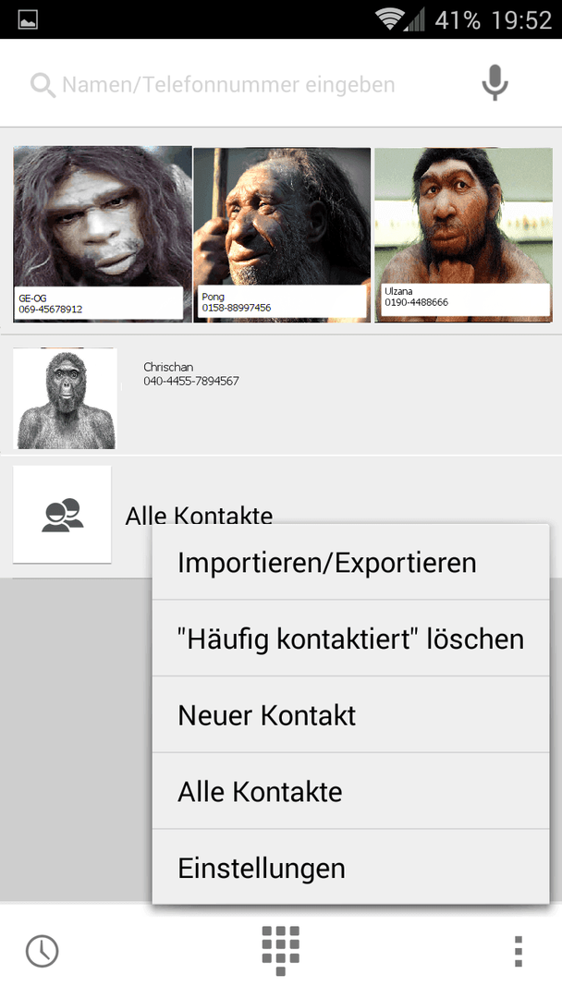562x998 pixels.
Task: Tap the three-dot overflow menu icon
Action: tap(518, 951)
